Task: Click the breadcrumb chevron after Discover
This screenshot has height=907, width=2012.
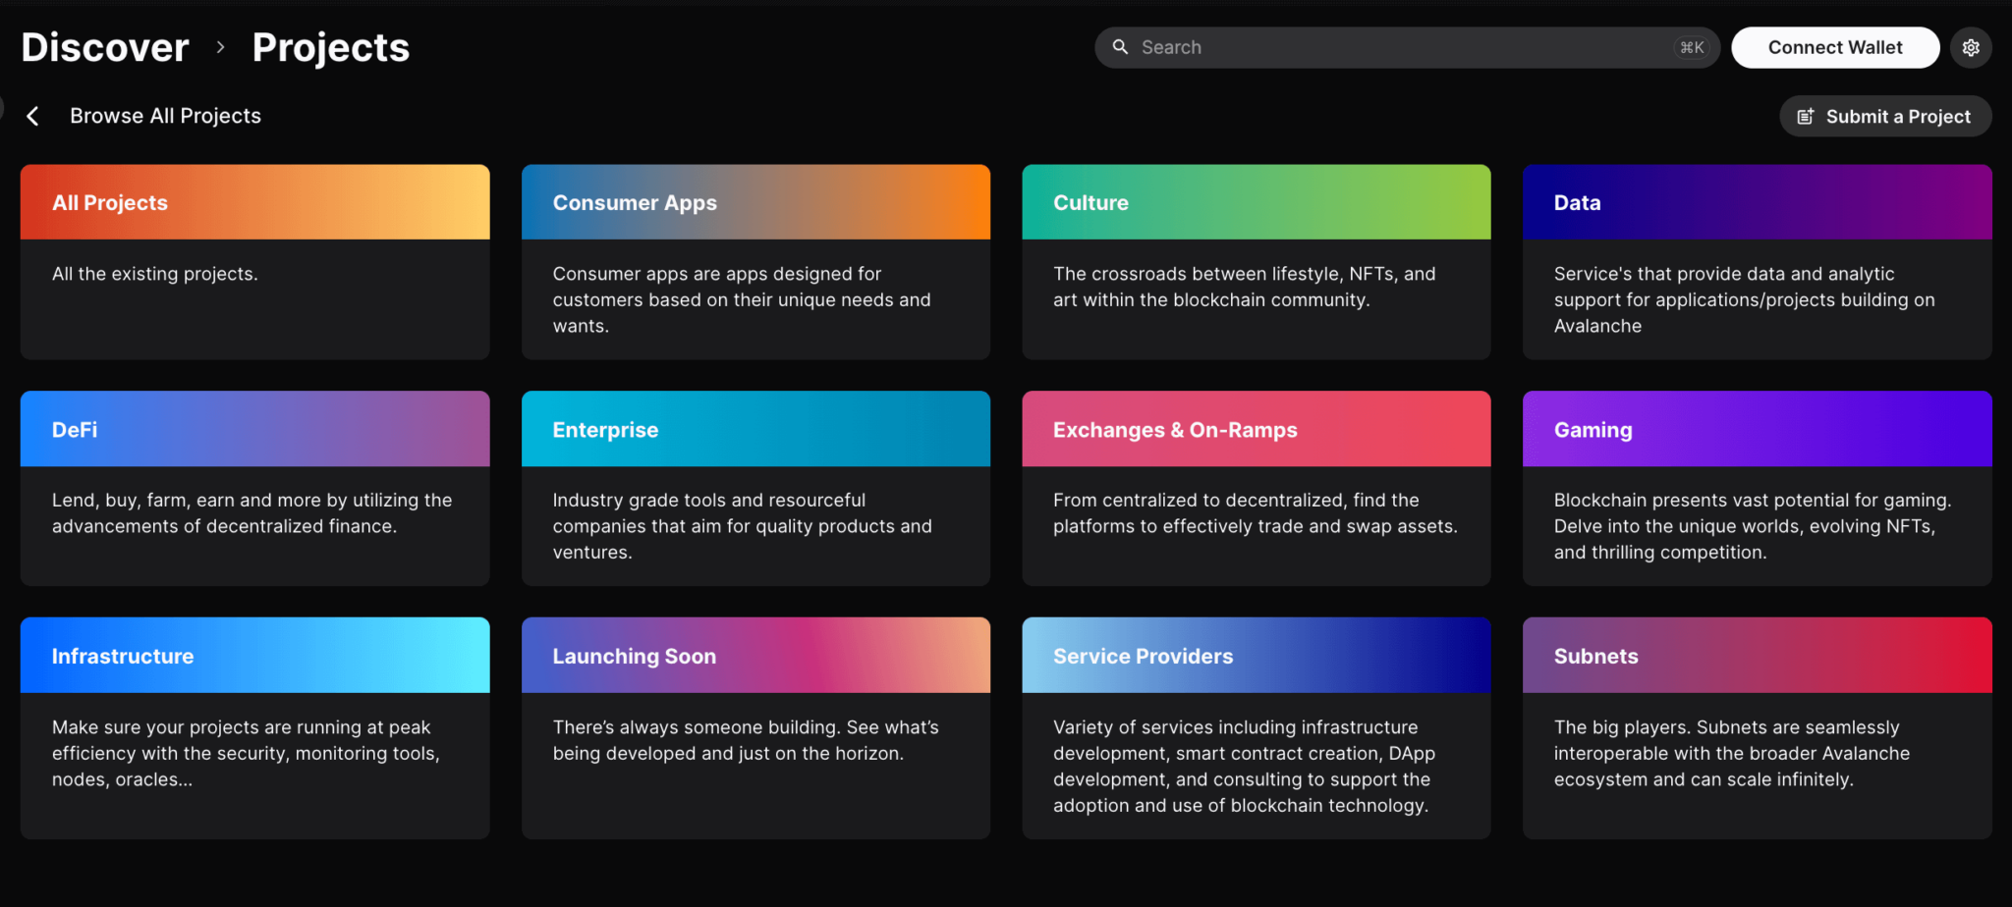Action: coord(220,47)
